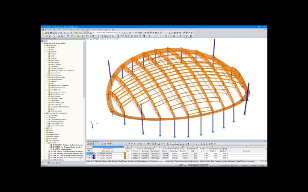308x192 pixels.
Task: Open the Add-on Modules menu in menu bar
Action: [x=98, y=30]
